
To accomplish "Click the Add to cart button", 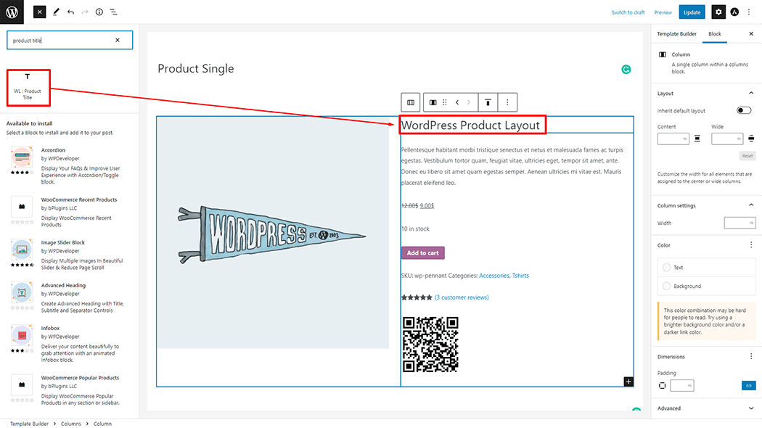I will point(423,253).
